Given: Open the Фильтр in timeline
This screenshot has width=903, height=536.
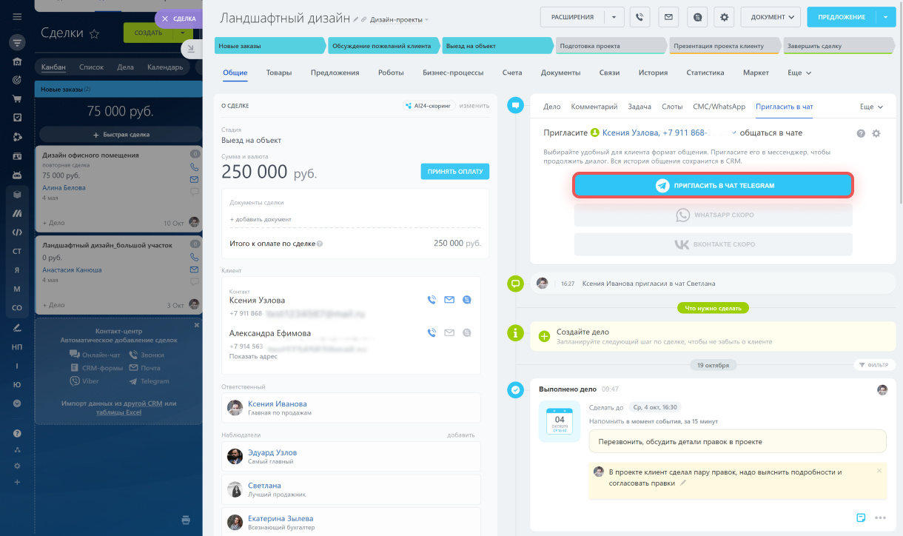Looking at the screenshot, I should [874, 365].
